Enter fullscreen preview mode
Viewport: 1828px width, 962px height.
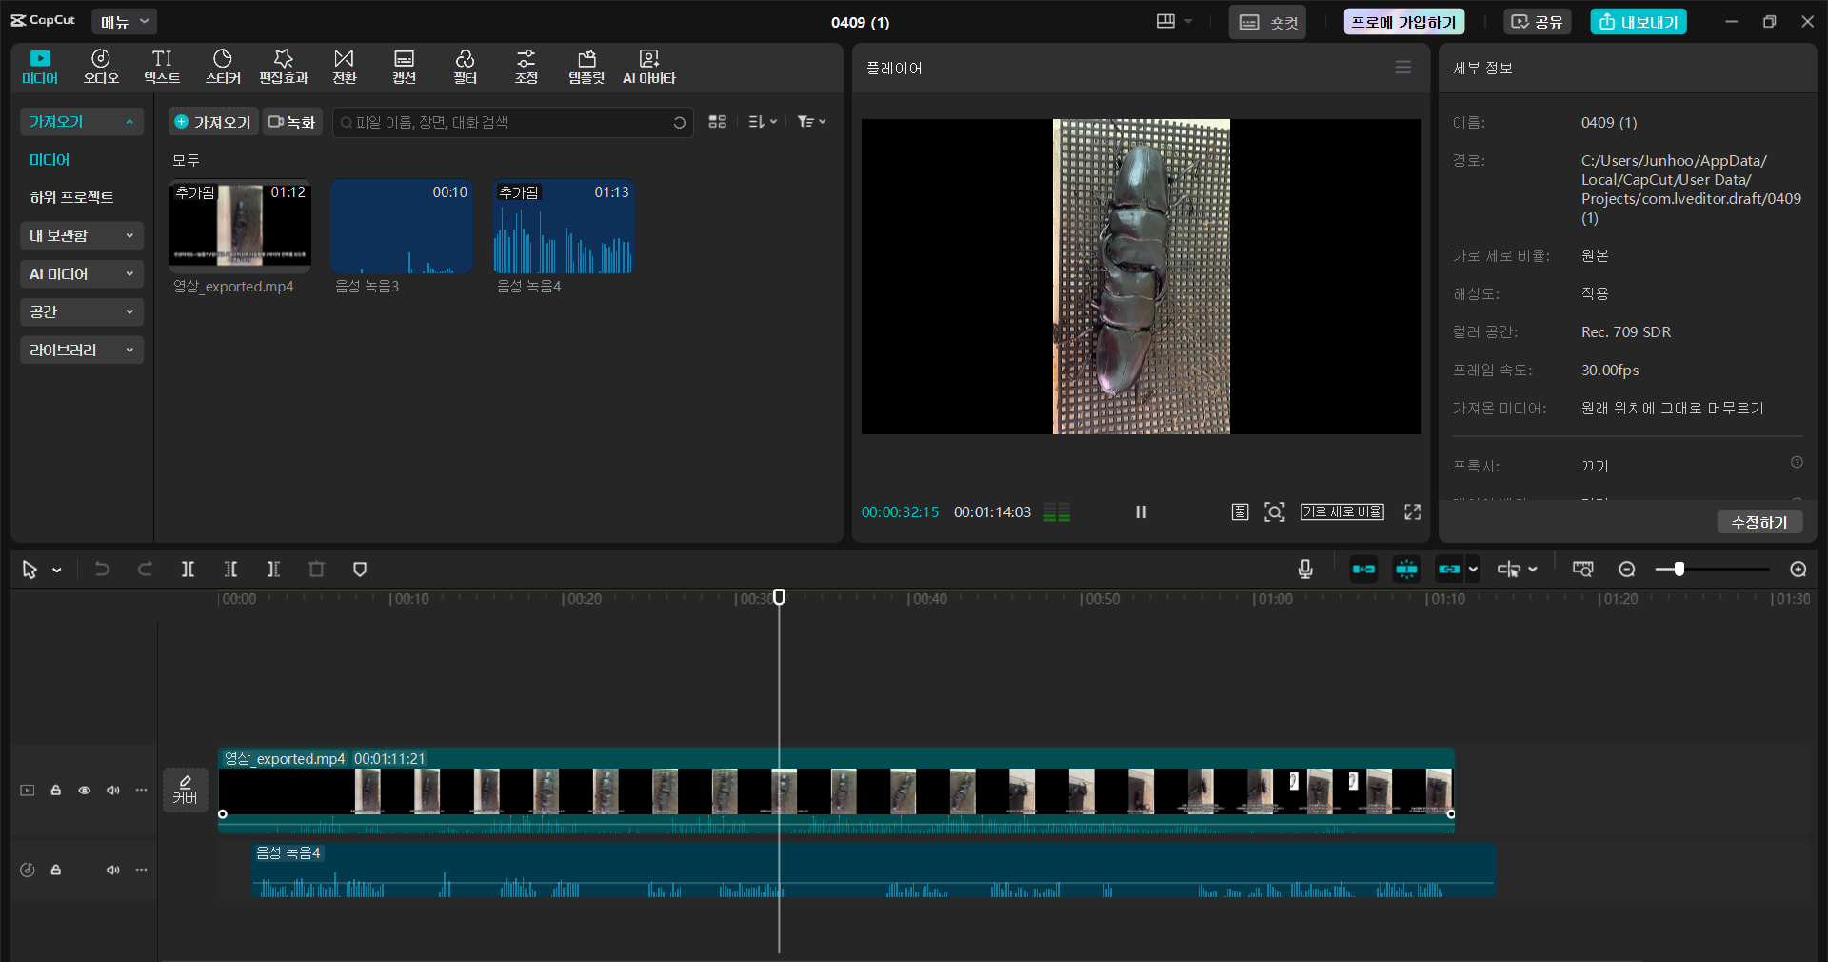pyautogui.click(x=1412, y=511)
